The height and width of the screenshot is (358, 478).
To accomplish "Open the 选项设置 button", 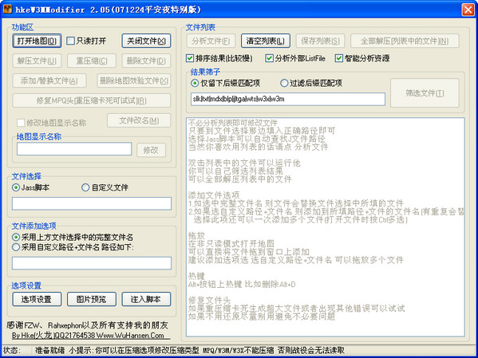I will click(37, 299).
